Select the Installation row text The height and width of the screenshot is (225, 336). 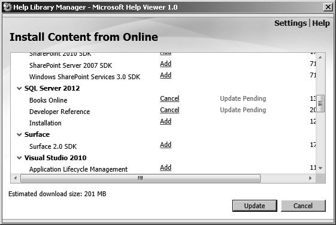(45, 123)
